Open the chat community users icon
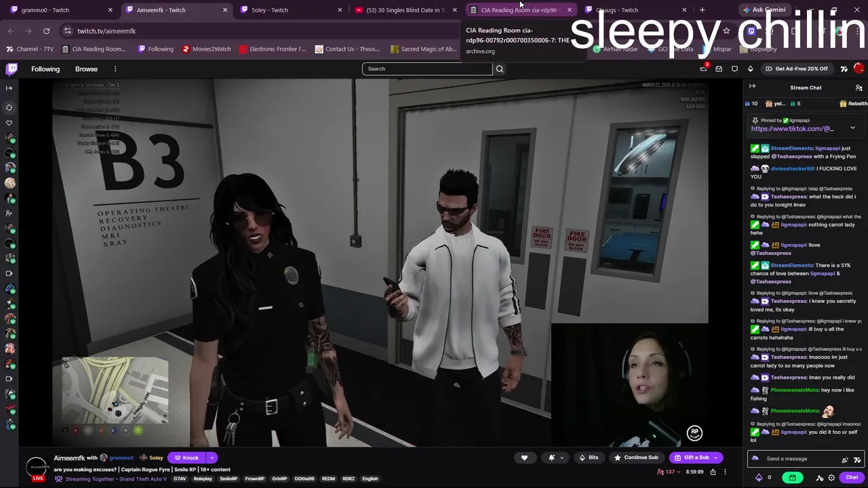Image resolution: width=868 pixels, height=488 pixels. coord(859,87)
